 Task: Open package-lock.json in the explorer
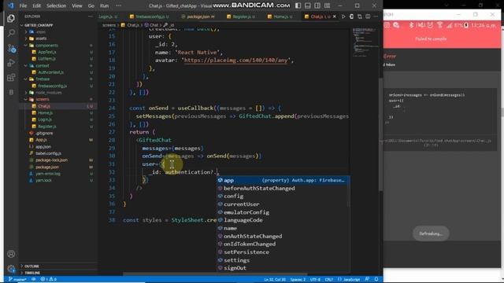click(51, 160)
